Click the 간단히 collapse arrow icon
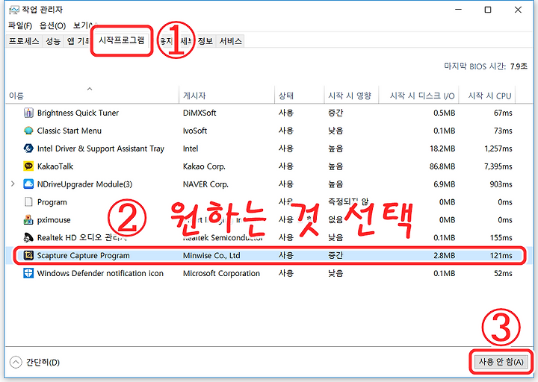The height and width of the screenshot is (382, 538). point(16,362)
